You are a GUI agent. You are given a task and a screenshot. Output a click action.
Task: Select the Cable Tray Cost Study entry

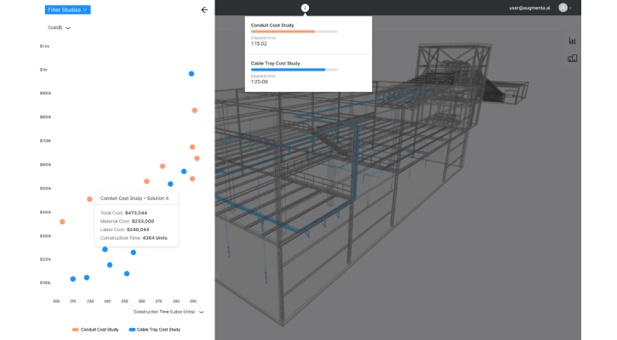[x=275, y=63]
